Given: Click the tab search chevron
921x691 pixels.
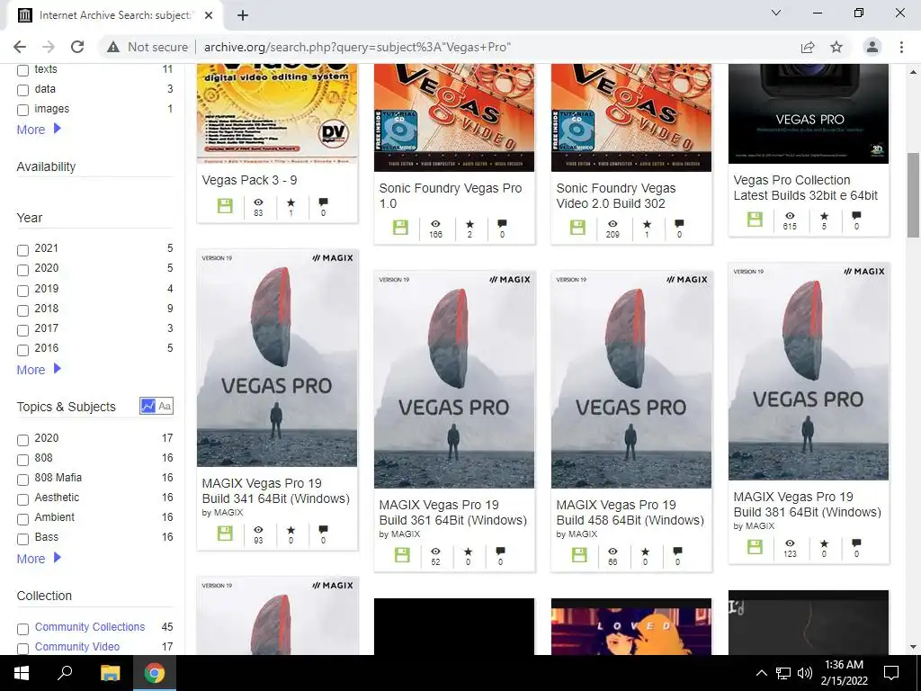Looking at the screenshot, I should point(776,13).
